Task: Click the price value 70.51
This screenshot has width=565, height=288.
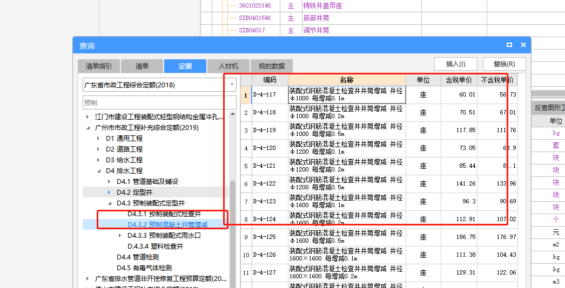Action: click(467, 113)
